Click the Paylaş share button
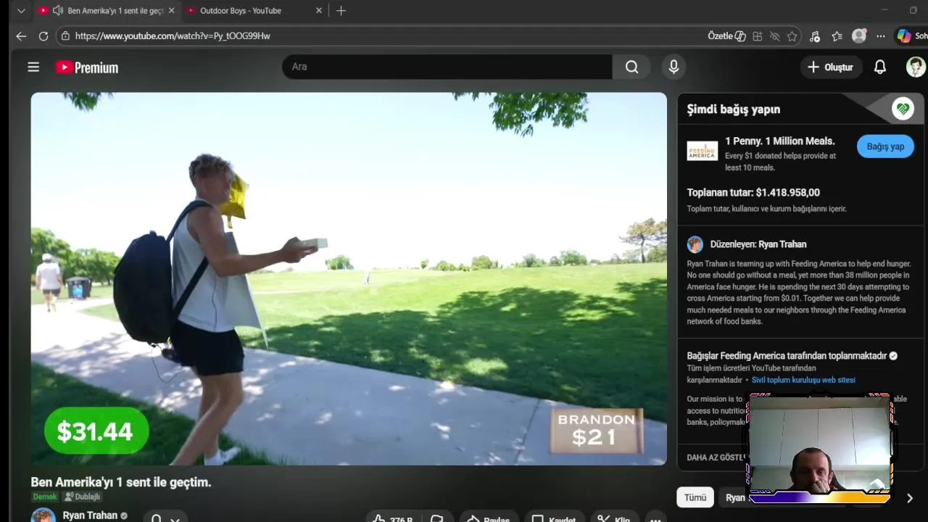Screen dimensions: 928x522 pos(488,519)
